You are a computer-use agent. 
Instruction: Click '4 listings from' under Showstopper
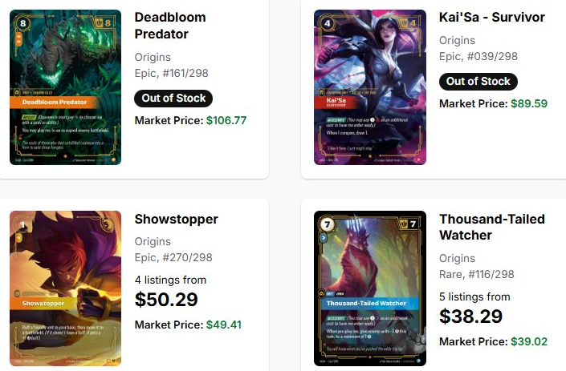tap(170, 280)
